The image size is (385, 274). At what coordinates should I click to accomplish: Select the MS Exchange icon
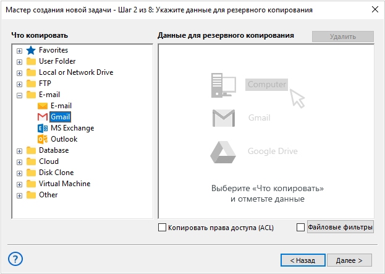click(x=43, y=128)
